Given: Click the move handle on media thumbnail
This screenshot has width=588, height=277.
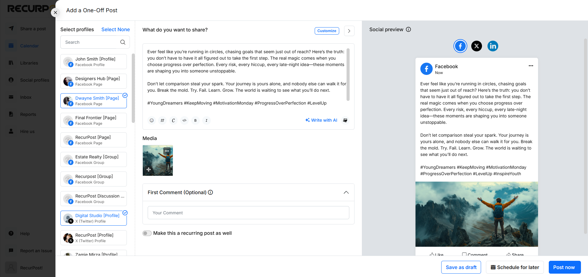Looking at the screenshot, I should (149, 169).
